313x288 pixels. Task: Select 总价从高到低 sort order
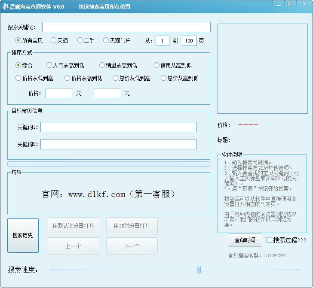pos(163,78)
